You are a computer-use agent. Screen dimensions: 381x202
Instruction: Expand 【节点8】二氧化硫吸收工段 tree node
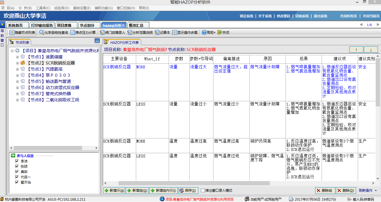pos(17,100)
